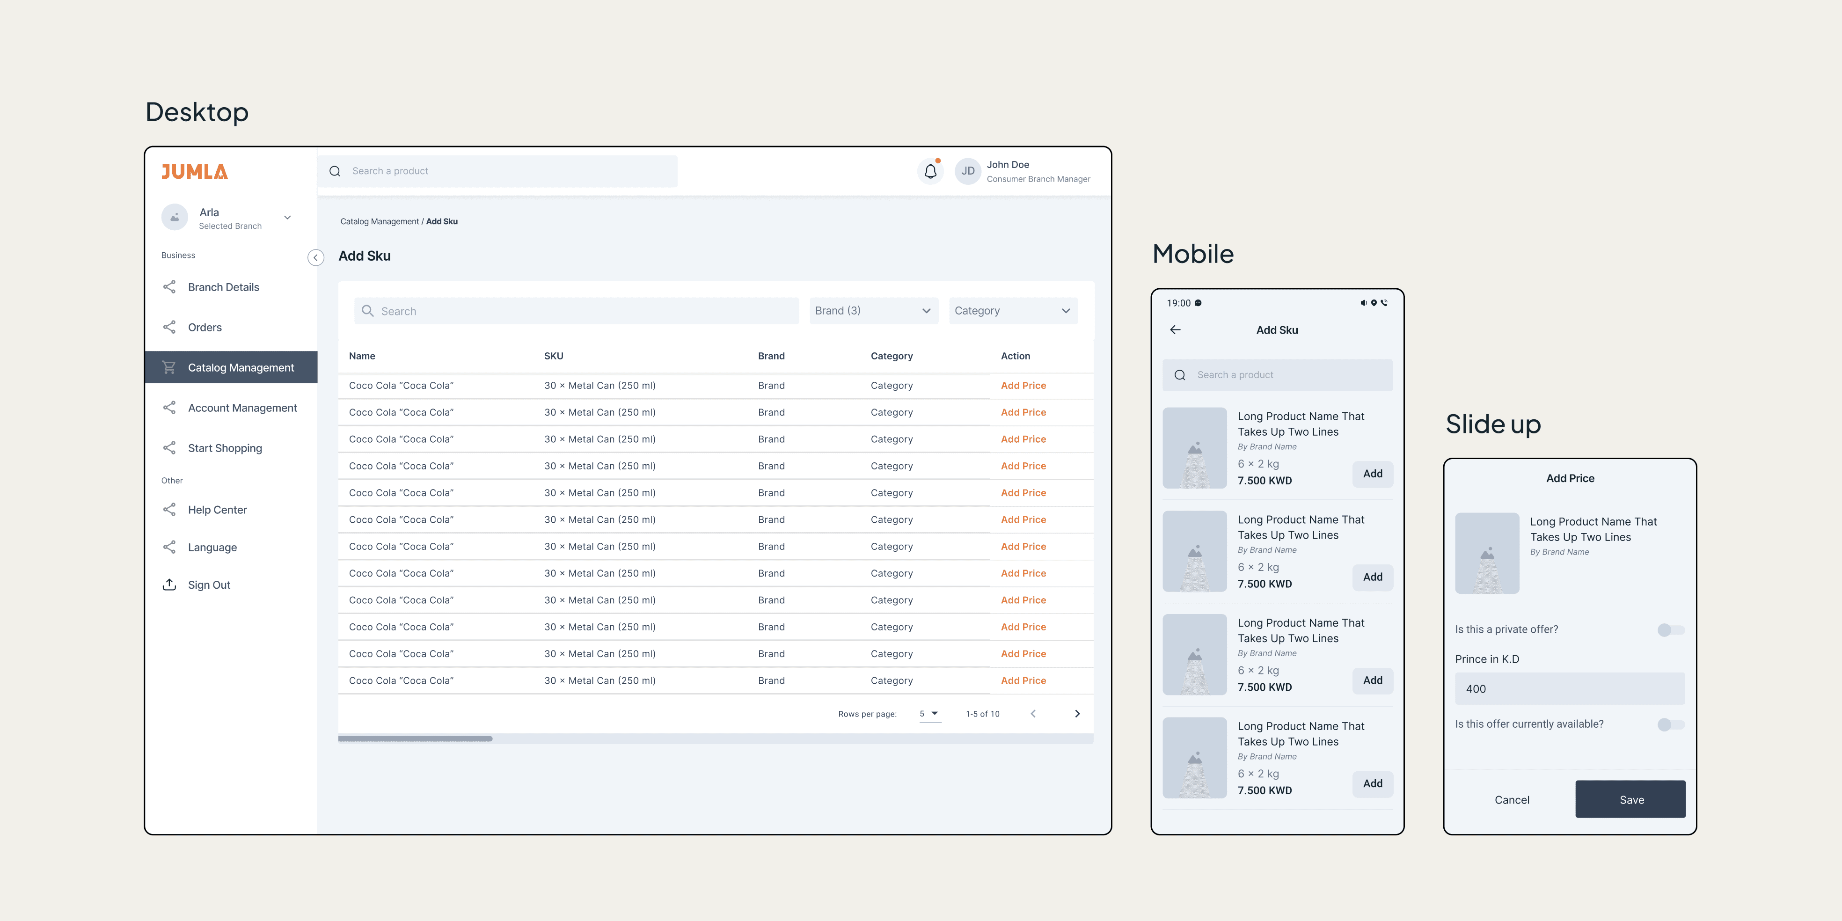Open the rows per page dropdown

click(x=929, y=714)
